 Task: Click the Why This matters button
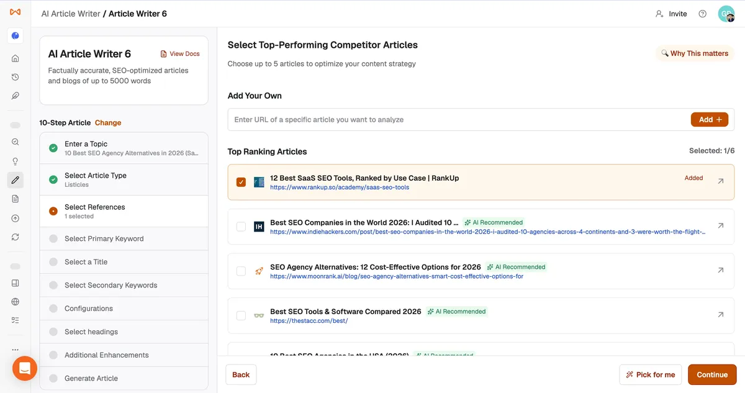click(695, 53)
